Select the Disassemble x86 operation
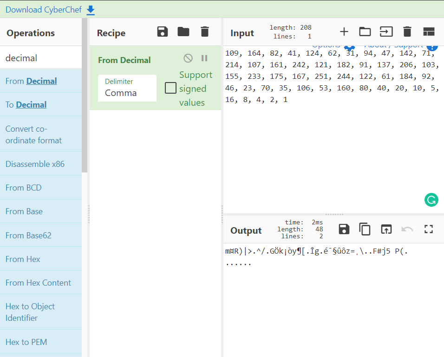The image size is (444, 357). coord(41,164)
